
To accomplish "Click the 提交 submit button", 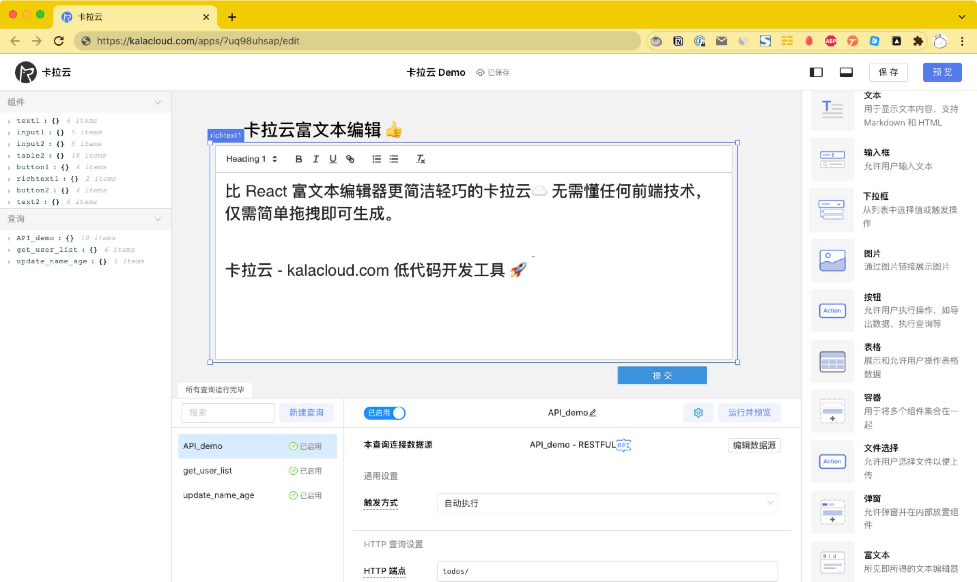I will (662, 375).
